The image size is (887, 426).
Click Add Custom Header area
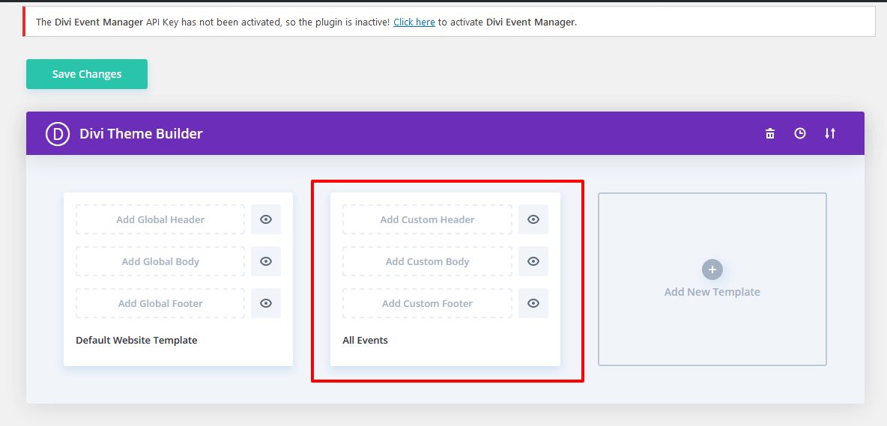point(427,219)
